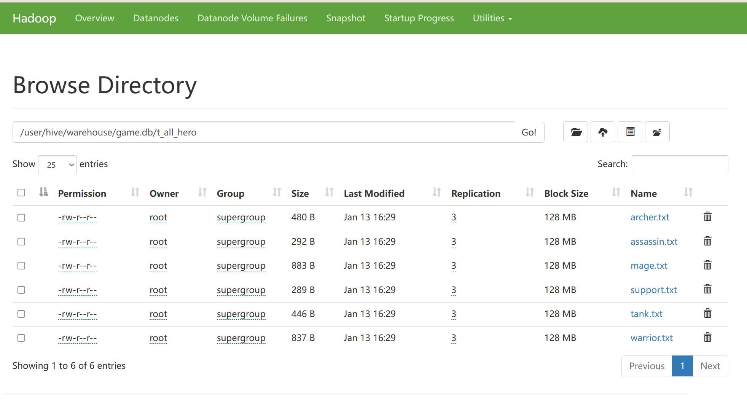Sort by the Replication column arrows
Image resolution: width=747 pixels, height=400 pixels.
[x=530, y=193]
